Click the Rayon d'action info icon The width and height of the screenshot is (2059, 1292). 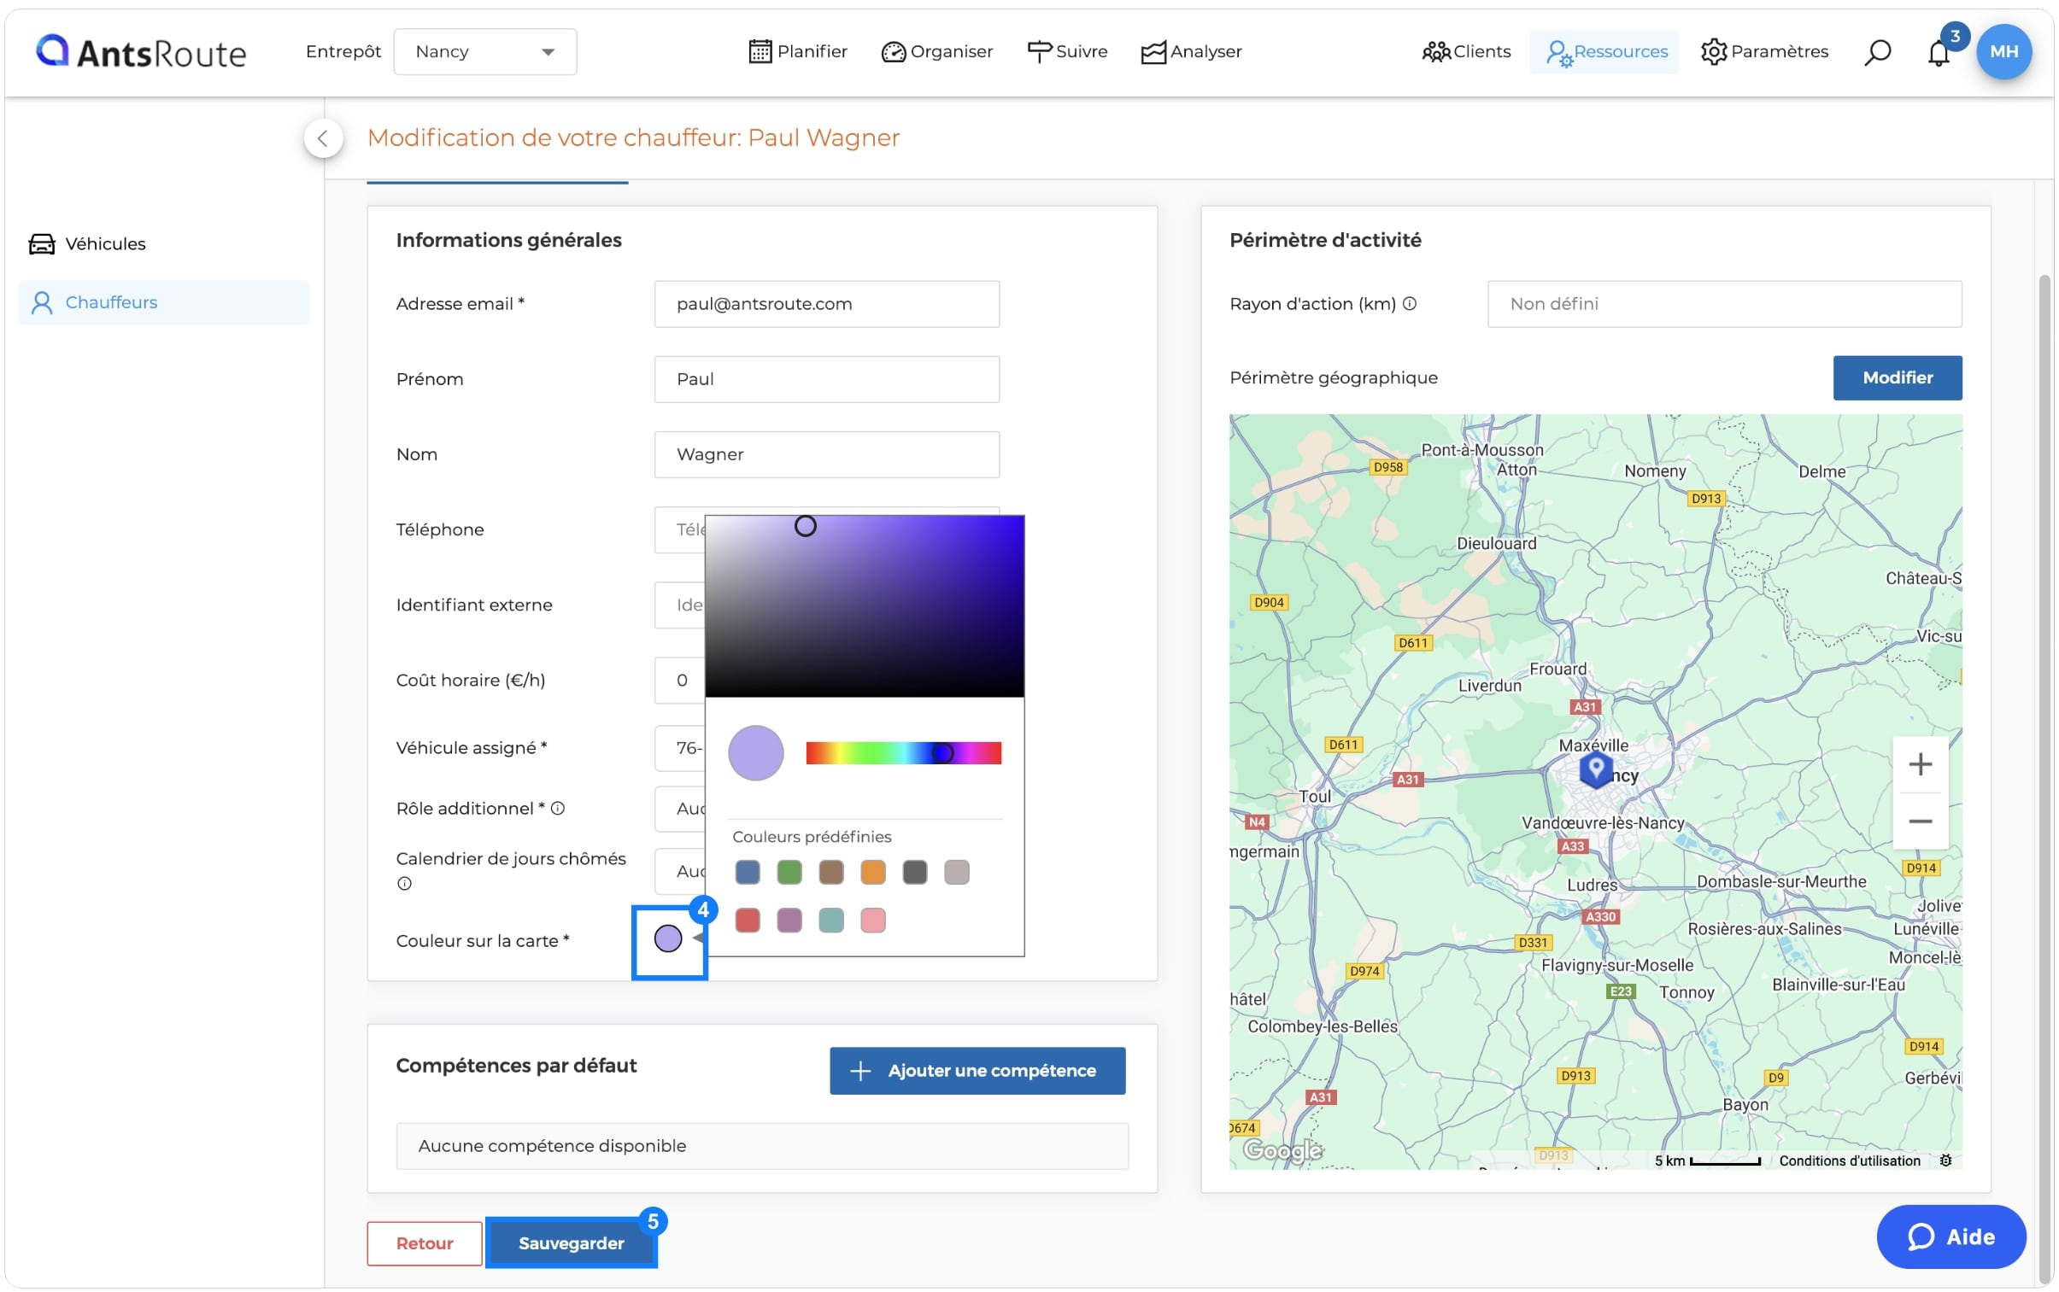tap(1410, 303)
